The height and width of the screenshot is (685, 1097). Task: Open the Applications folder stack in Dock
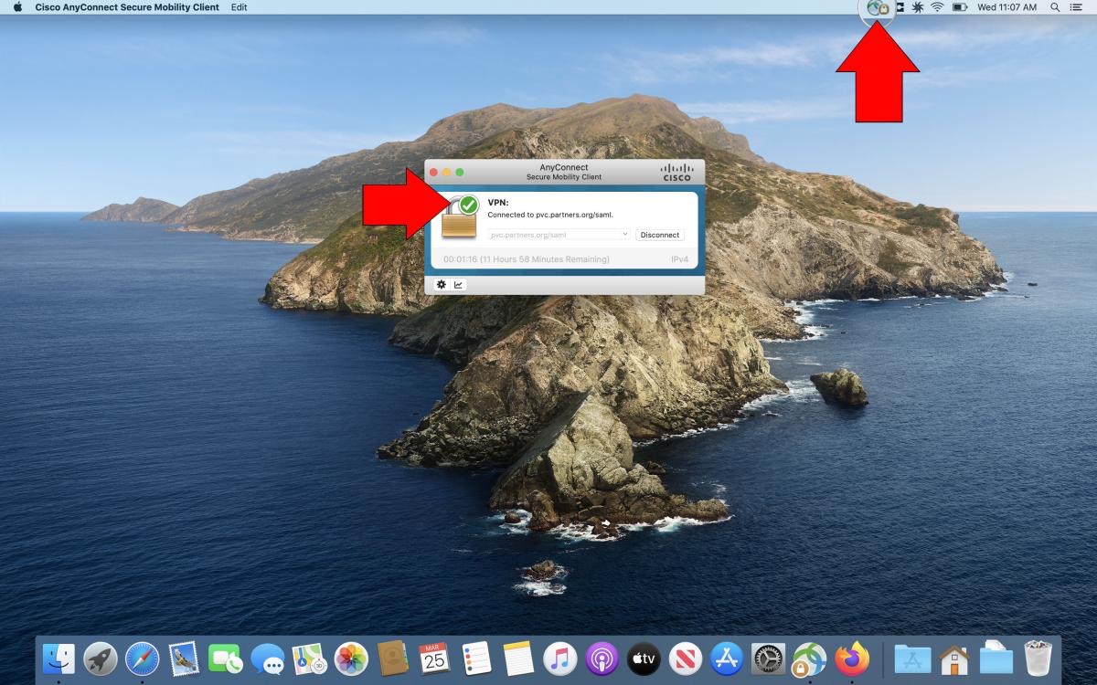[x=912, y=658]
